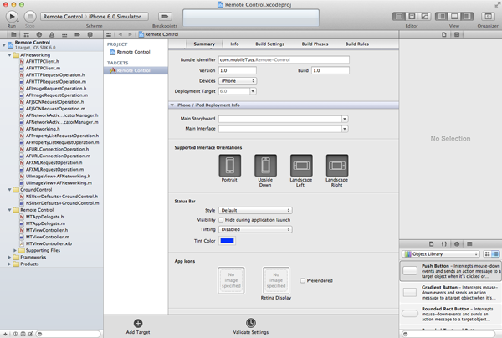Collapse iPhone / iPod Deployment Info section

click(172, 105)
